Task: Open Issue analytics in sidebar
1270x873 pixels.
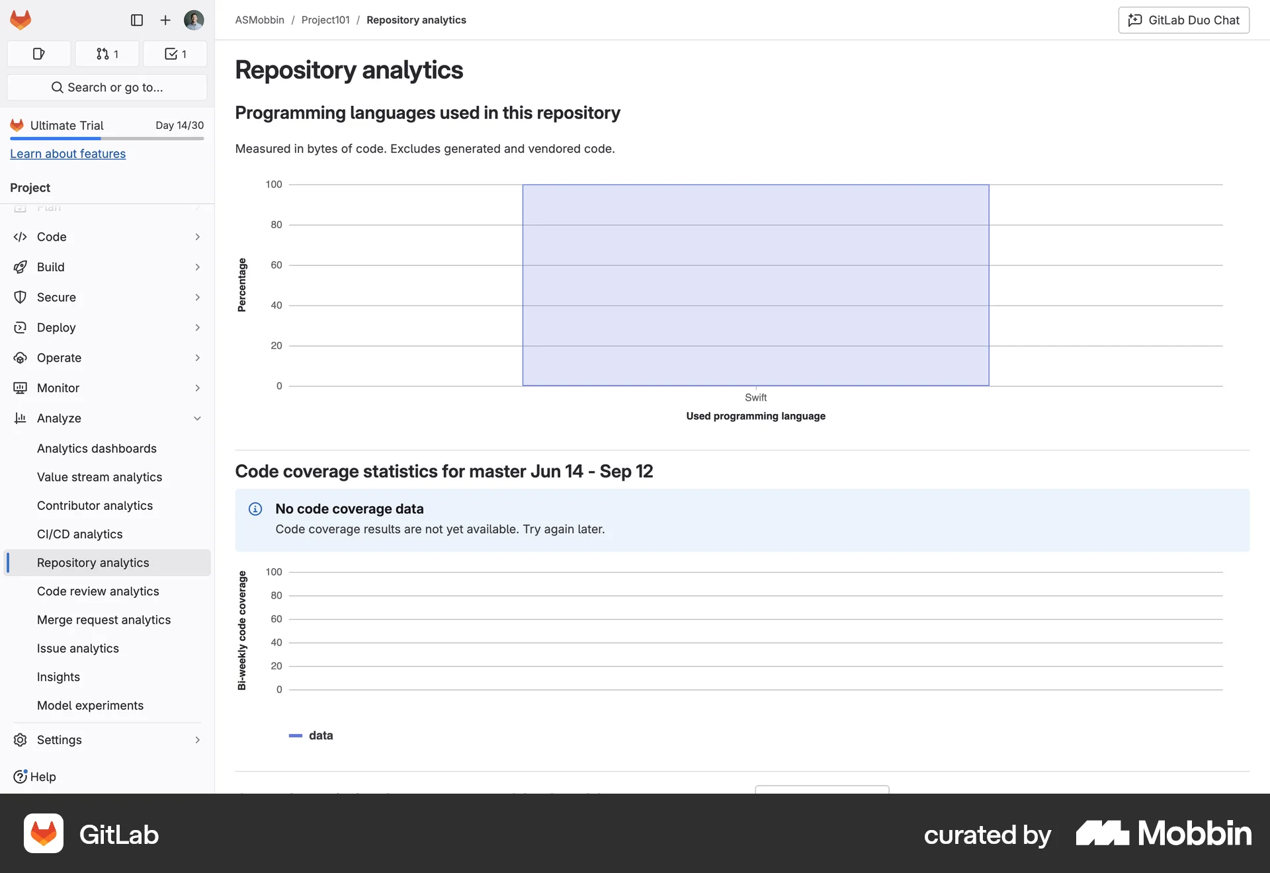Action: pos(78,648)
